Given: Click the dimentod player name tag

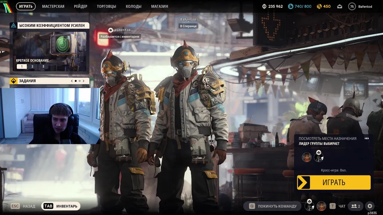Looking at the screenshot, I should [122, 30].
